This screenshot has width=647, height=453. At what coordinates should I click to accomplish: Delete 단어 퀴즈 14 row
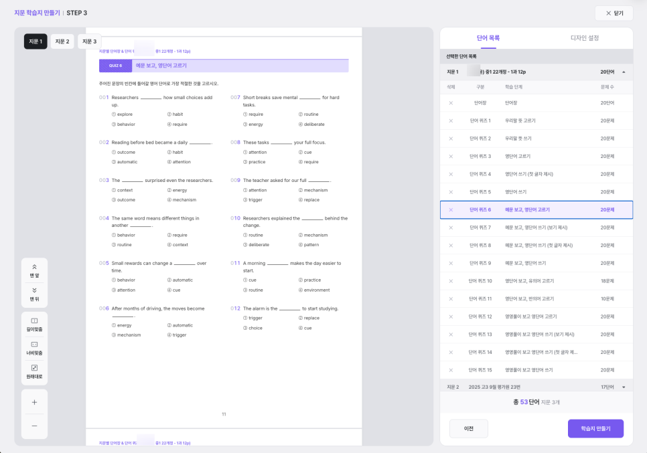pos(451,352)
